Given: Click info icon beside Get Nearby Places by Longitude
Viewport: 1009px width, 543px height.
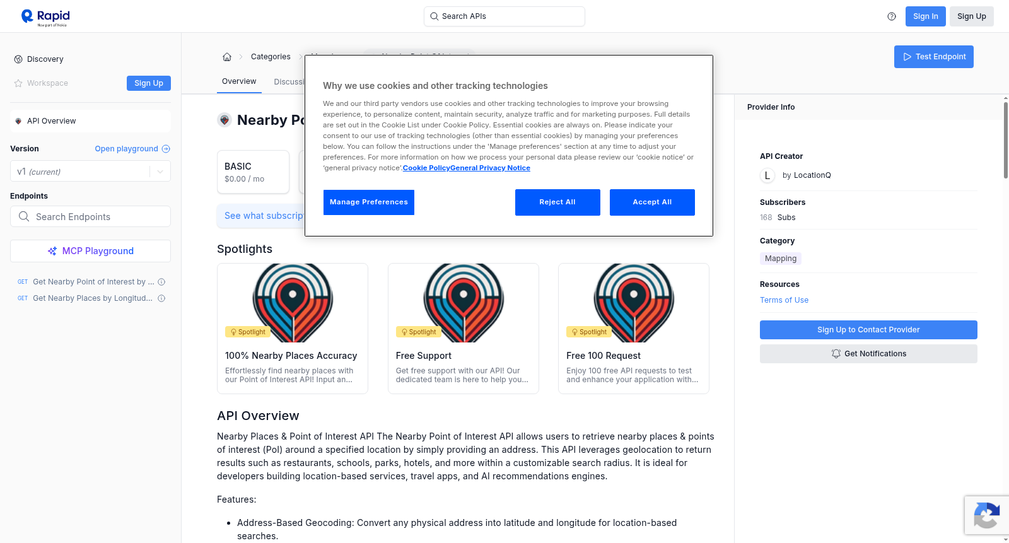Looking at the screenshot, I should 161,298.
